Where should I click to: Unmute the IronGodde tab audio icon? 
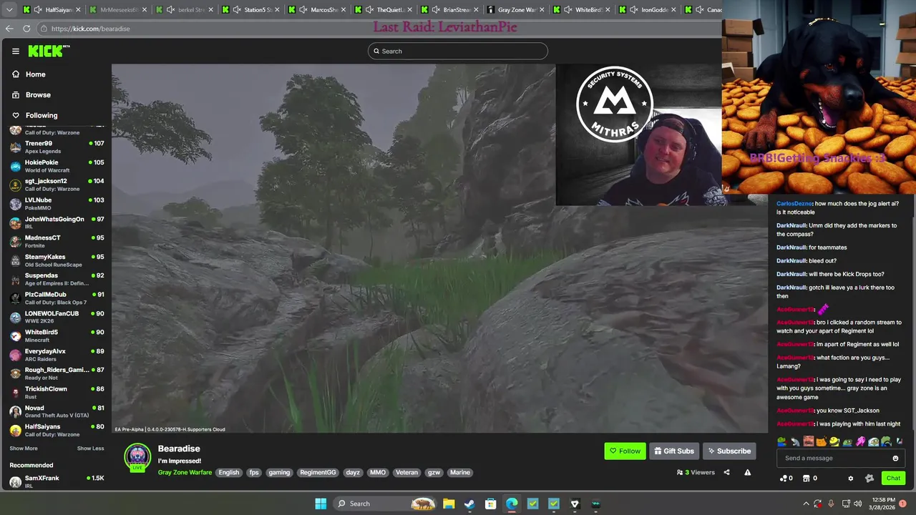coord(634,10)
